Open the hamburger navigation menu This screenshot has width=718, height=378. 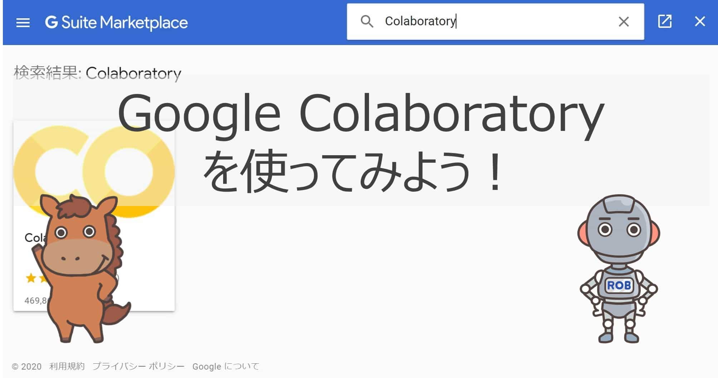(x=23, y=22)
